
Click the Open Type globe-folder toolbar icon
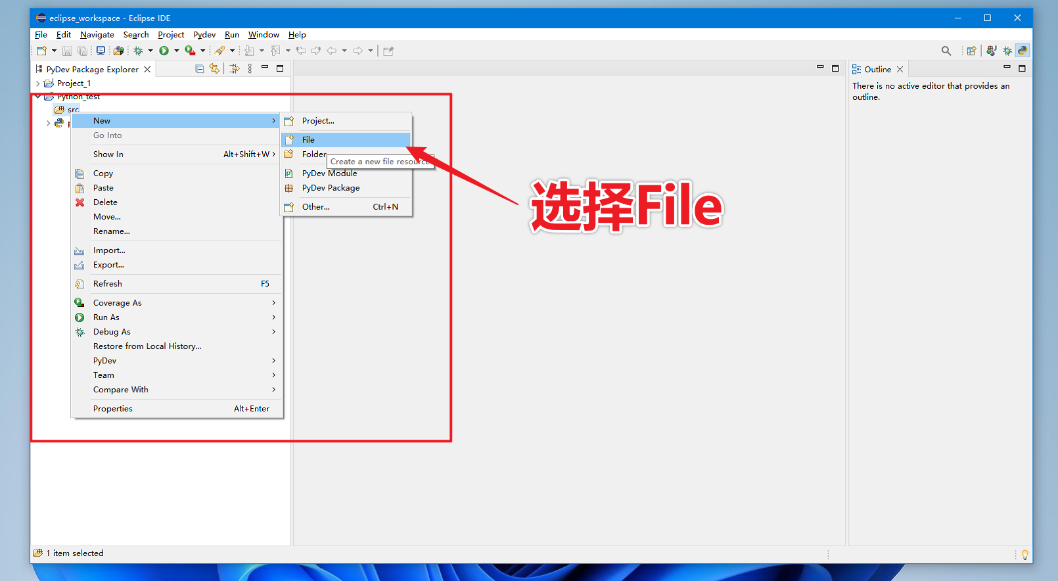tap(119, 51)
